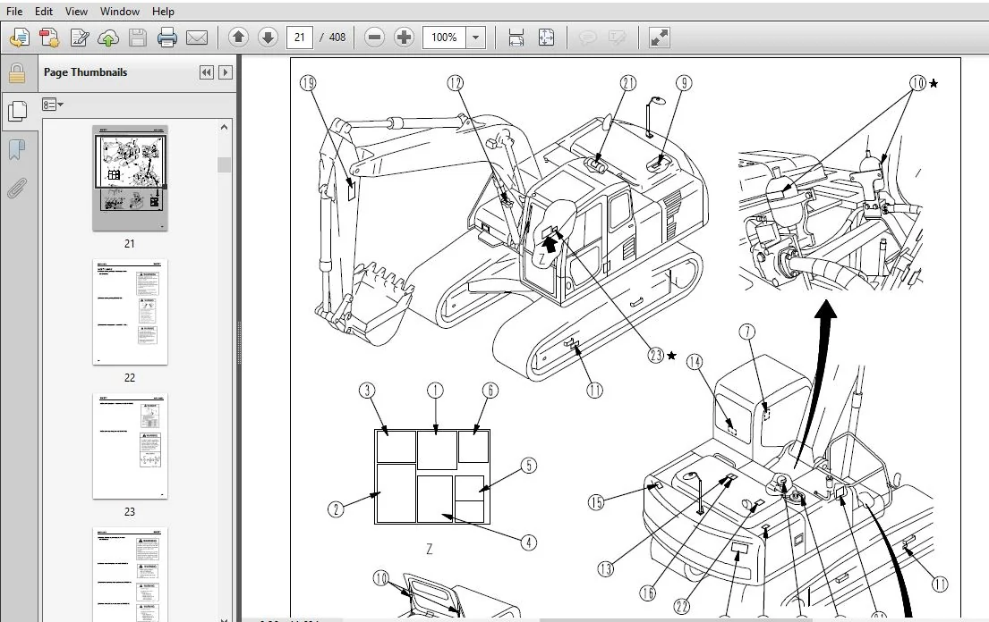Click callout number 19 in the diagram

click(308, 83)
